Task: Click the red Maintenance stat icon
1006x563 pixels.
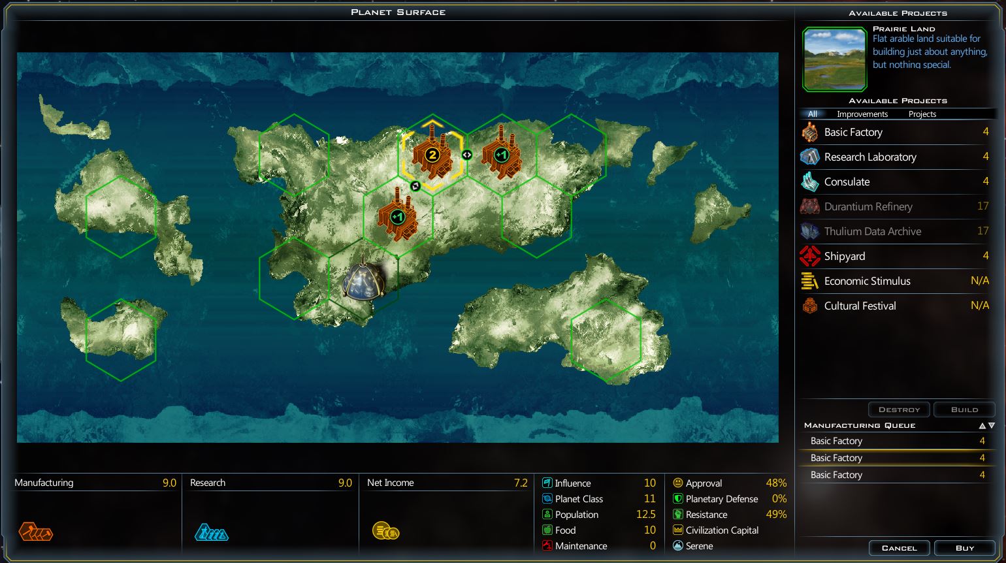Action: coord(547,546)
